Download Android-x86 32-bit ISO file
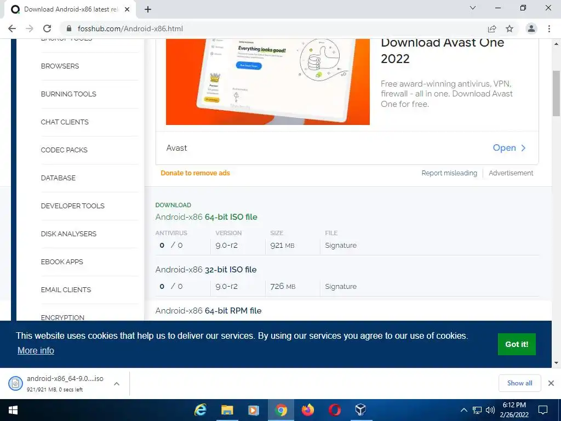 click(x=206, y=270)
